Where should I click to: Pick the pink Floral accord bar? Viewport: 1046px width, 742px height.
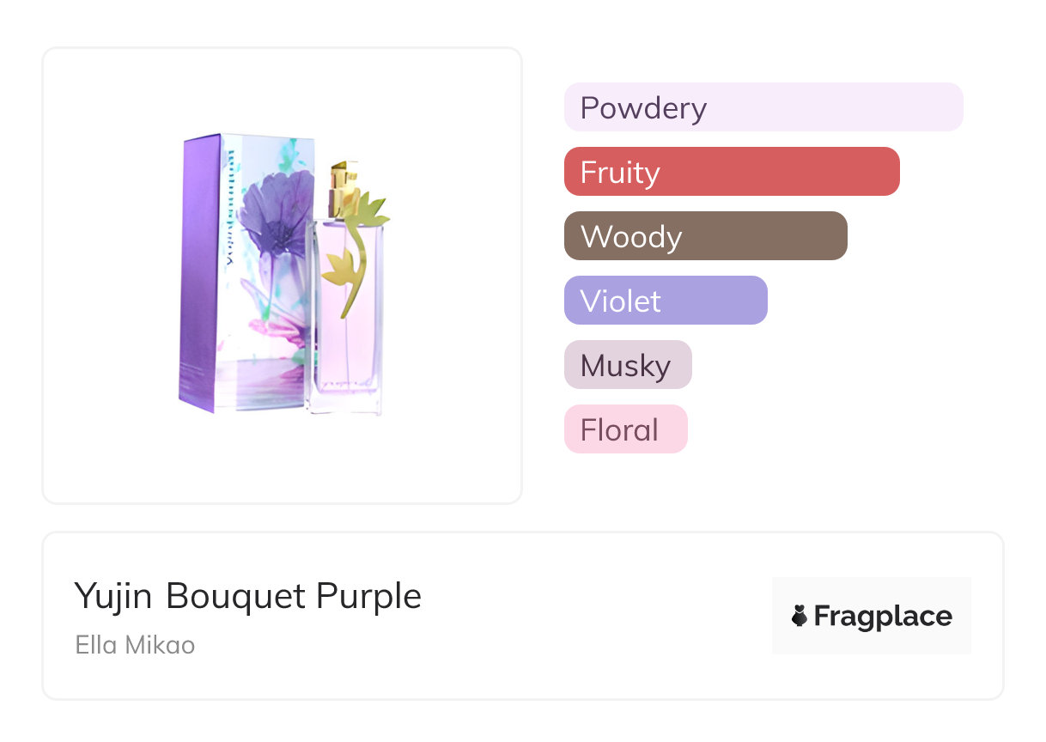click(625, 429)
